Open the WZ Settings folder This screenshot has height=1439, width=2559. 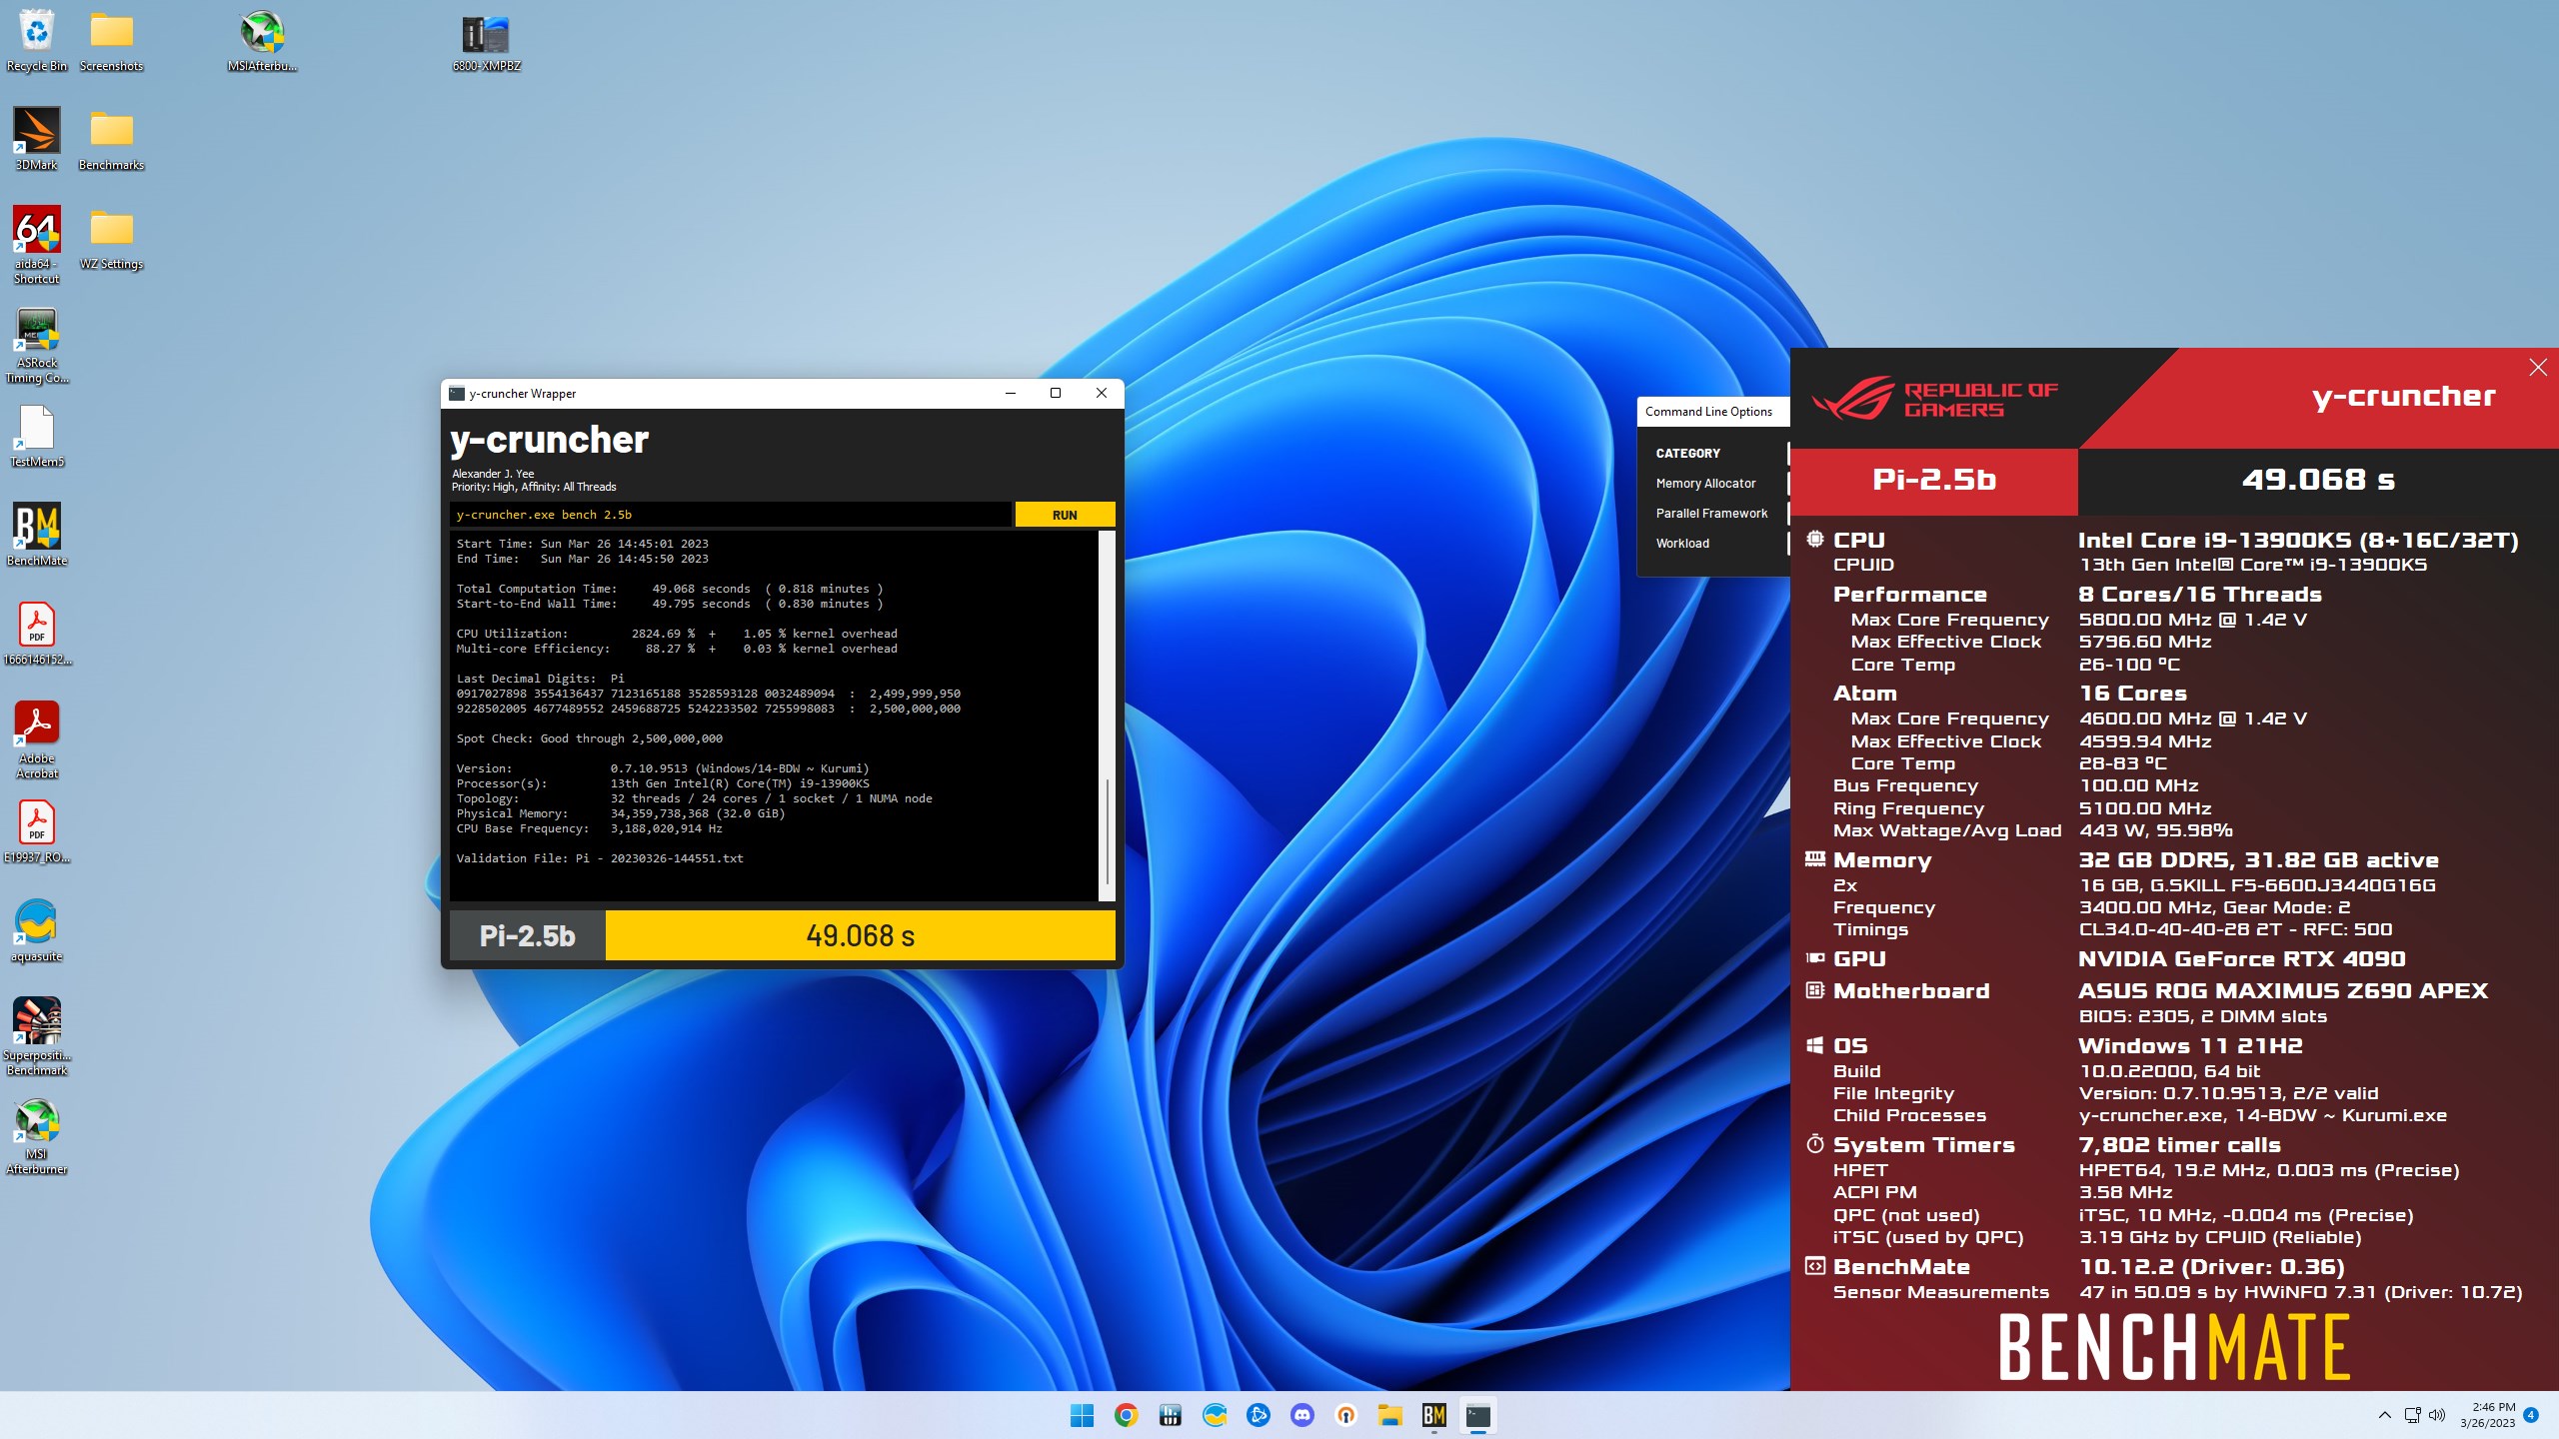pos(111,238)
